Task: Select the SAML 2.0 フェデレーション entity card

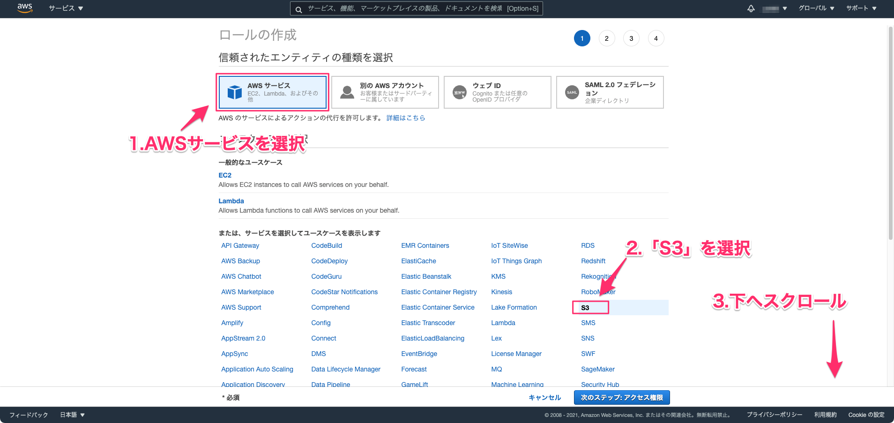Action: tap(610, 92)
